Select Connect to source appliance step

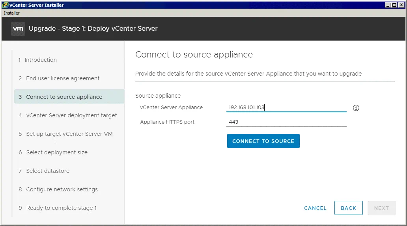point(64,97)
